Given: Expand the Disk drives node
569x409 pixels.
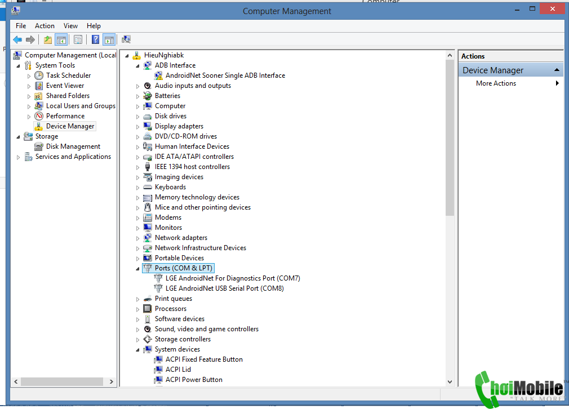Looking at the screenshot, I should coord(137,117).
